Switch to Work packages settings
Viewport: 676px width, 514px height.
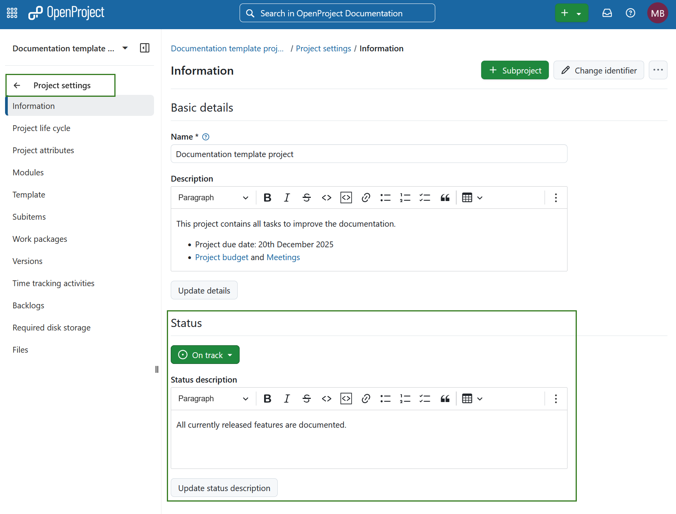pos(40,239)
